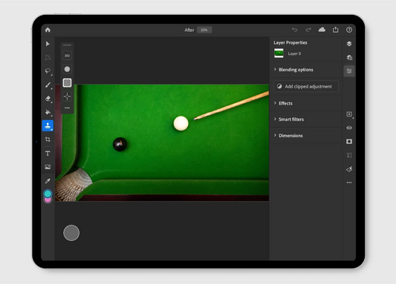Add a new layer
Image resolution: width=396 pixels, height=284 pixels.
pyautogui.click(x=349, y=114)
